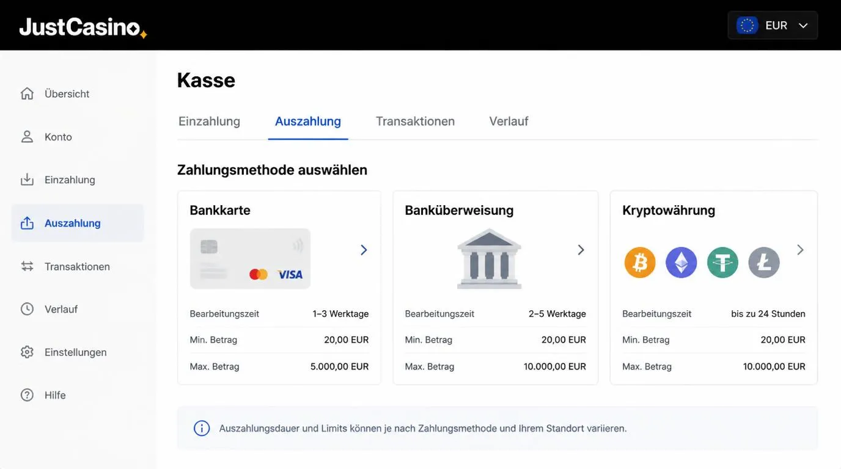Open Bankkarte method via its chevron arrow

click(364, 250)
